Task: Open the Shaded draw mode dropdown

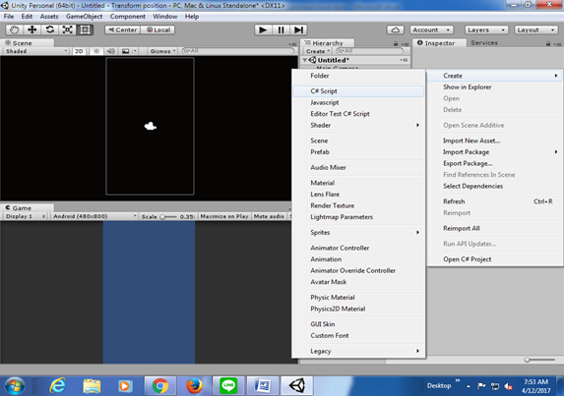Action: 36,51
